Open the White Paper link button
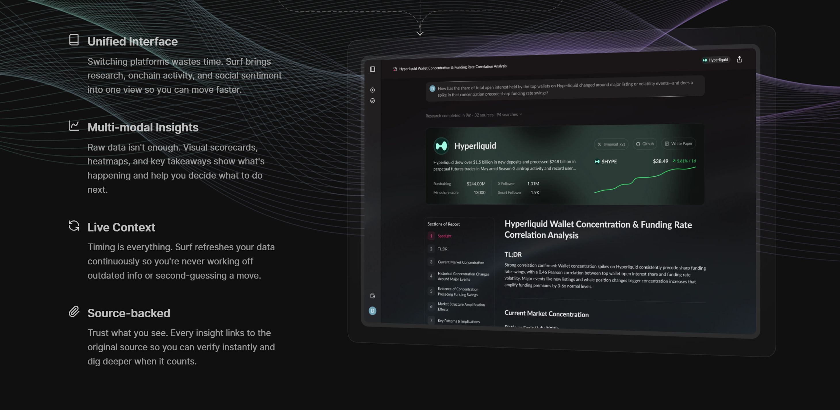Screen dimensions: 840x410 pos(678,144)
